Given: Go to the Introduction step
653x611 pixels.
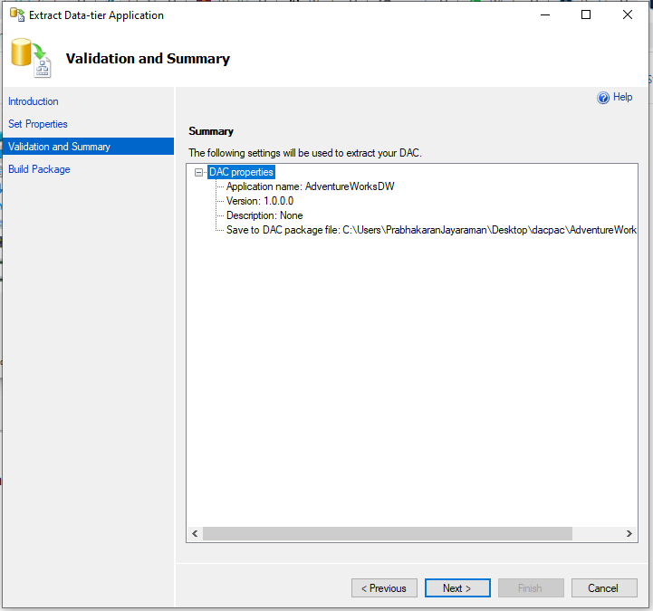Looking at the screenshot, I should (x=34, y=101).
